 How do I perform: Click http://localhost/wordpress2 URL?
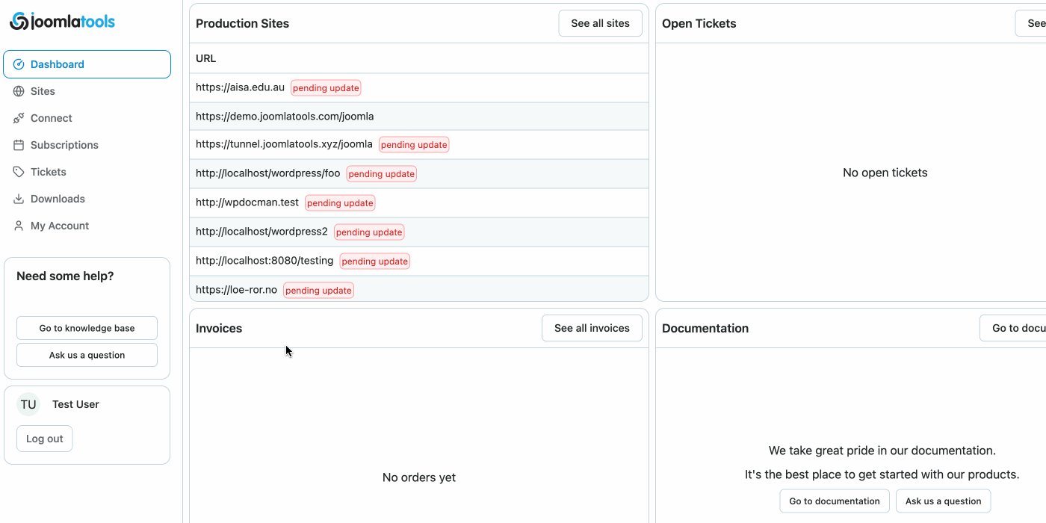pyautogui.click(x=261, y=232)
